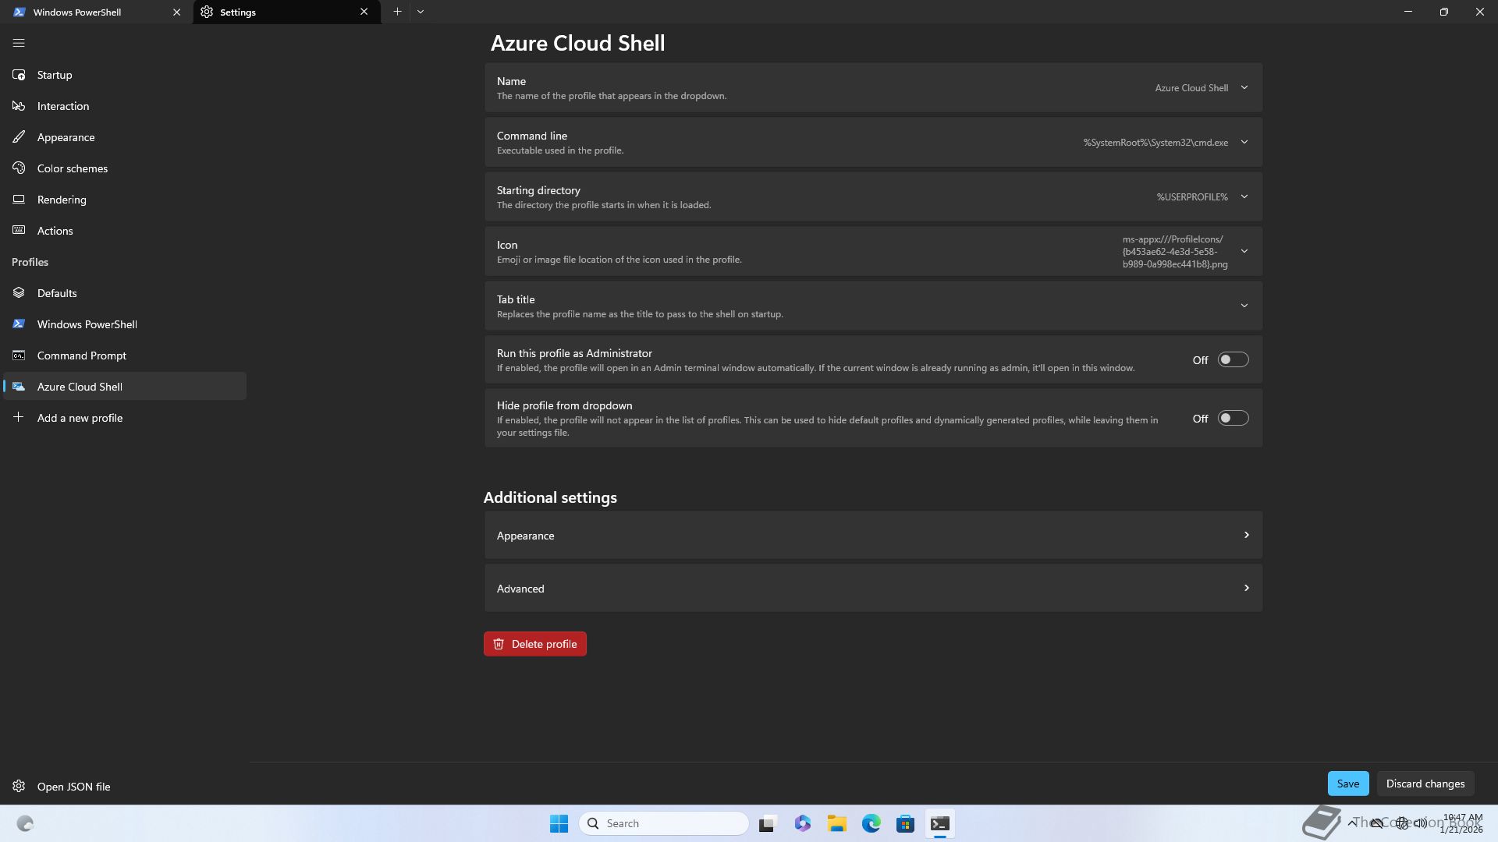Expand the Command line setting
This screenshot has height=842, width=1498.
(x=1244, y=143)
